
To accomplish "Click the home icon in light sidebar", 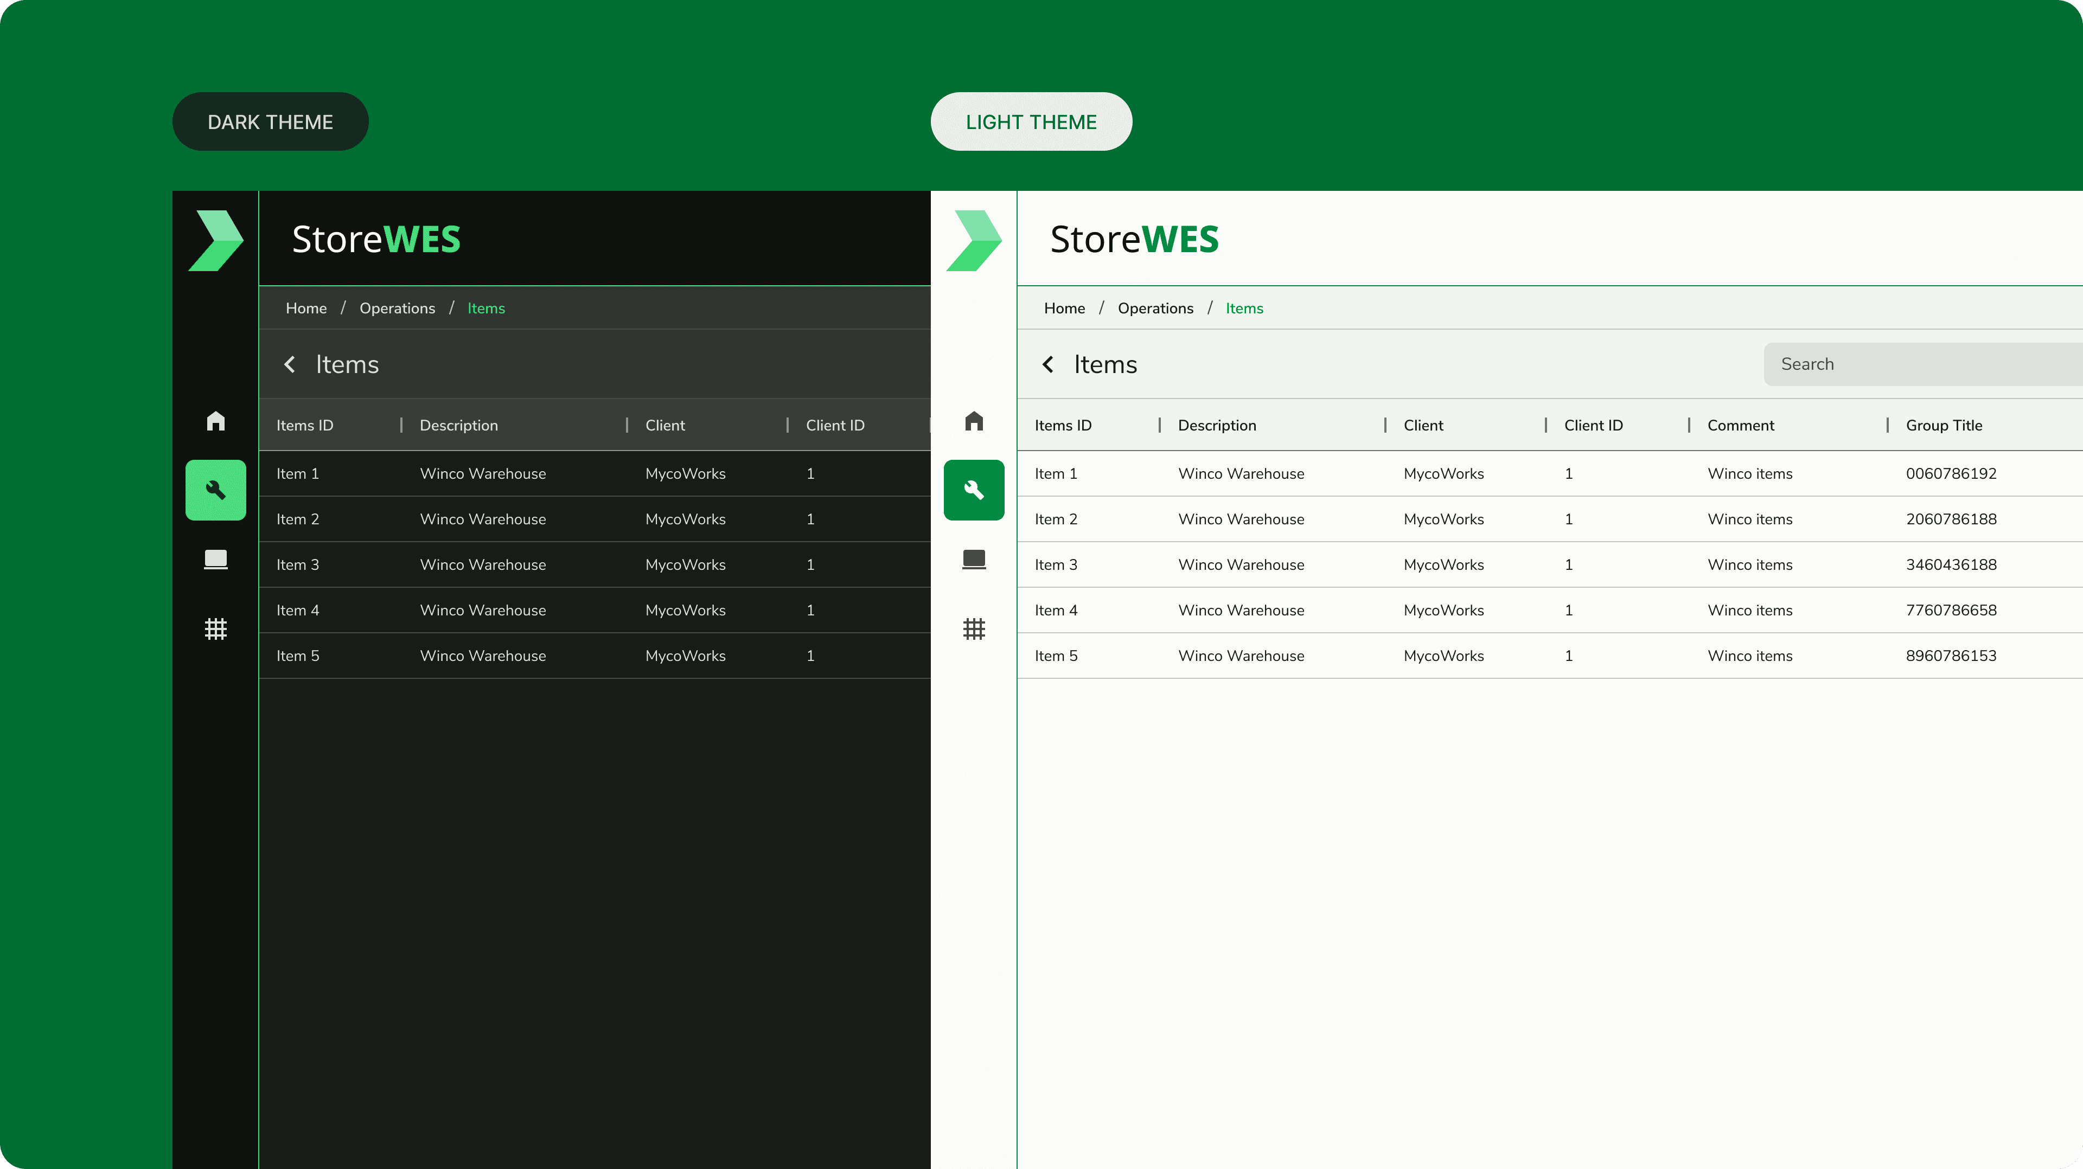I will (974, 421).
